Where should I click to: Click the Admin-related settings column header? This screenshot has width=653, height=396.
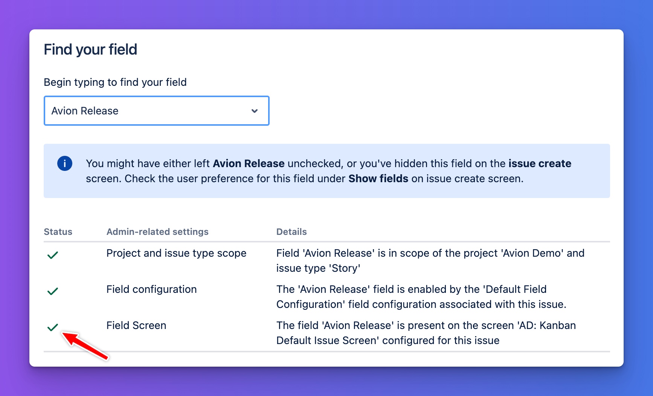pos(157,232)
